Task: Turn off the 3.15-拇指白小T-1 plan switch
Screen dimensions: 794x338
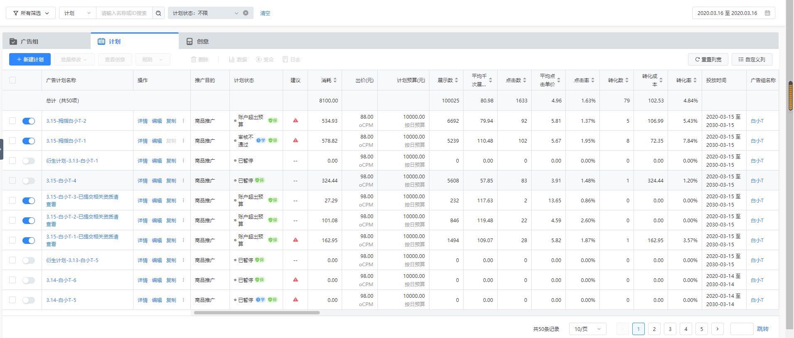Action: coord(29,141)
